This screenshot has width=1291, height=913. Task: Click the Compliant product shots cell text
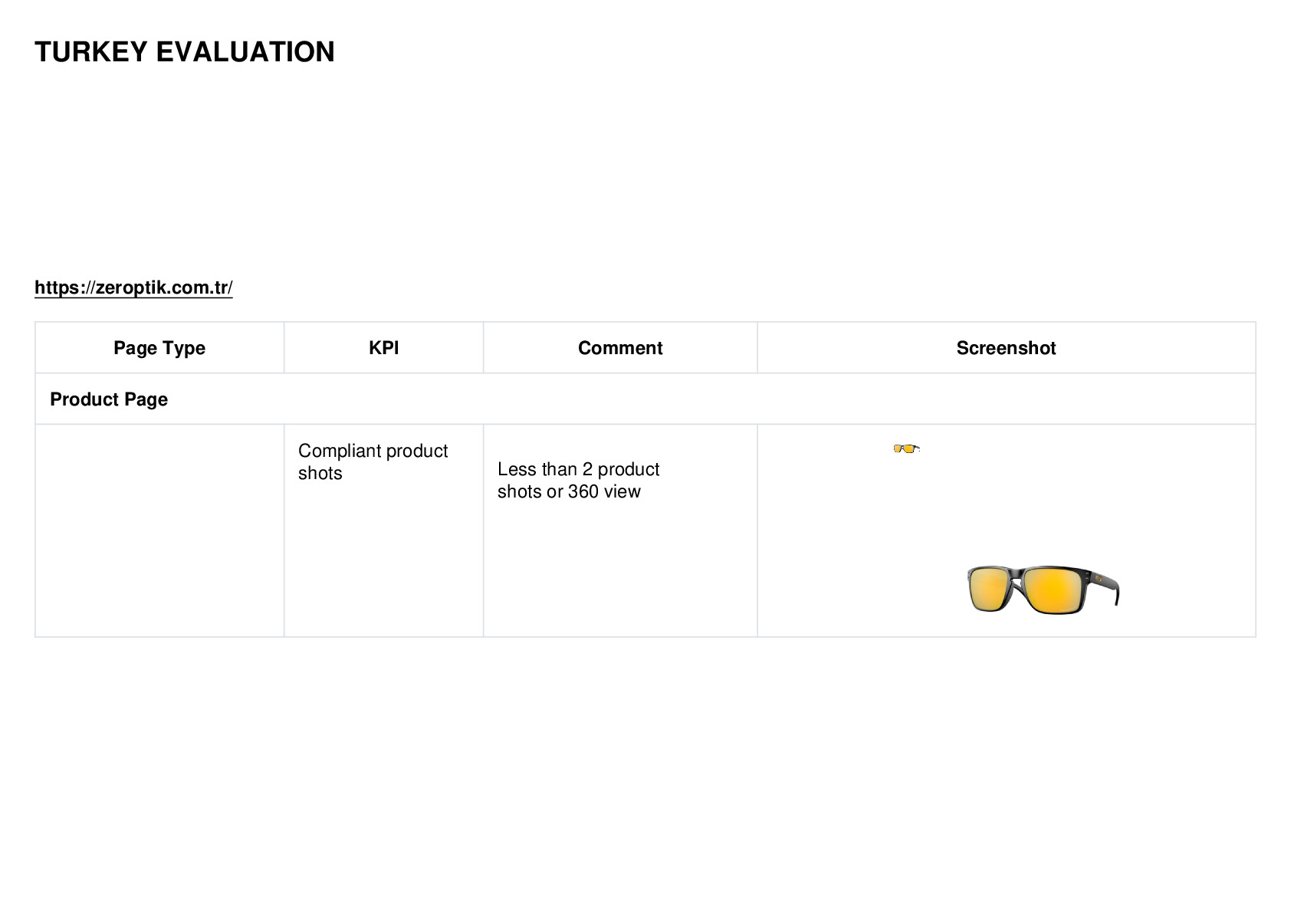pyautogui.click(x=373, y=461)
